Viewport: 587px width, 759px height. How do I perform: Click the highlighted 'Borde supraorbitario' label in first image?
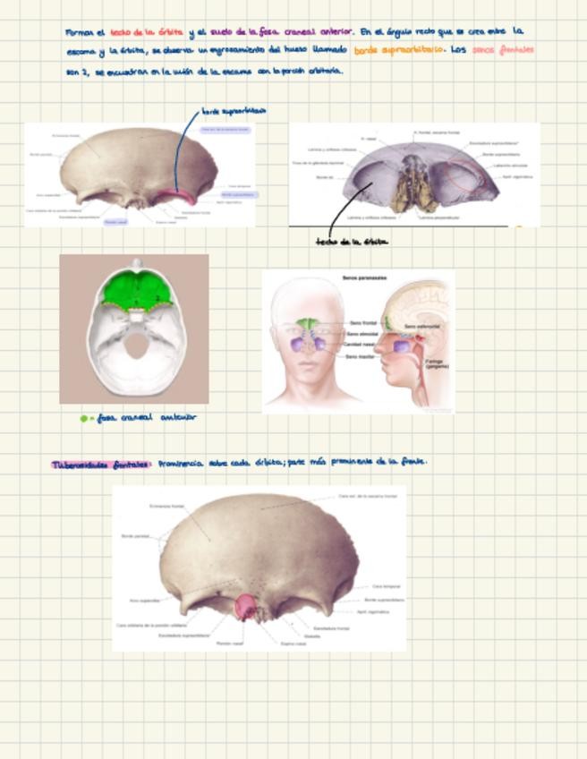coord(240,194)
